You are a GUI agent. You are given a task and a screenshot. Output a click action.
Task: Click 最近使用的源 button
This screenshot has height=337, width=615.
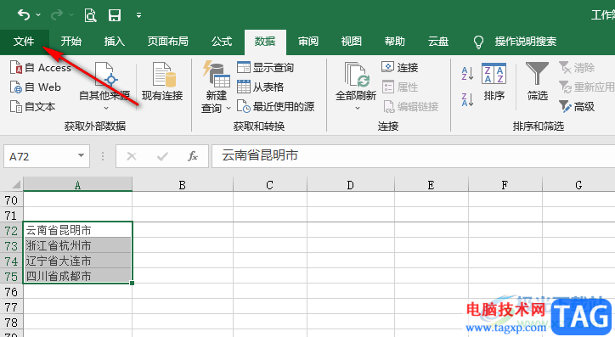point(276,107)
